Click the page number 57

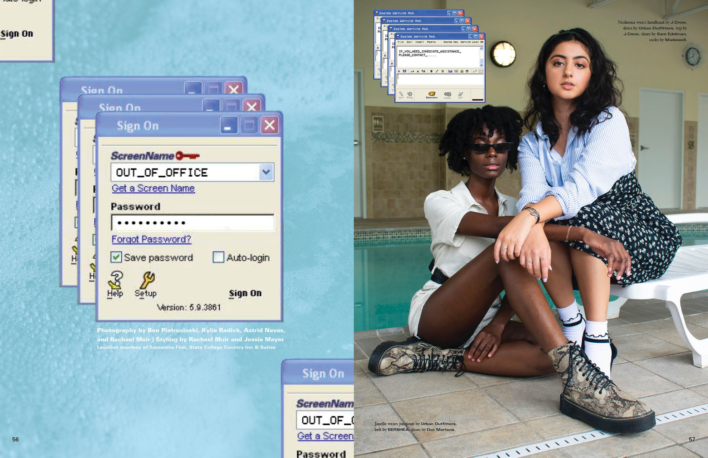pos(692,439)
